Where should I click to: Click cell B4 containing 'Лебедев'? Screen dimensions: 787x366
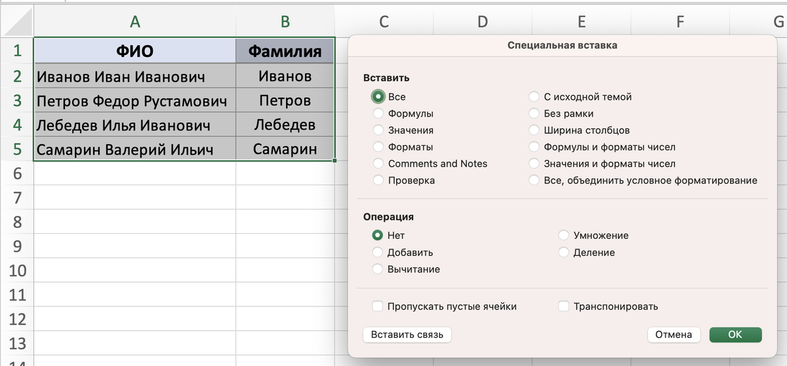285,124
